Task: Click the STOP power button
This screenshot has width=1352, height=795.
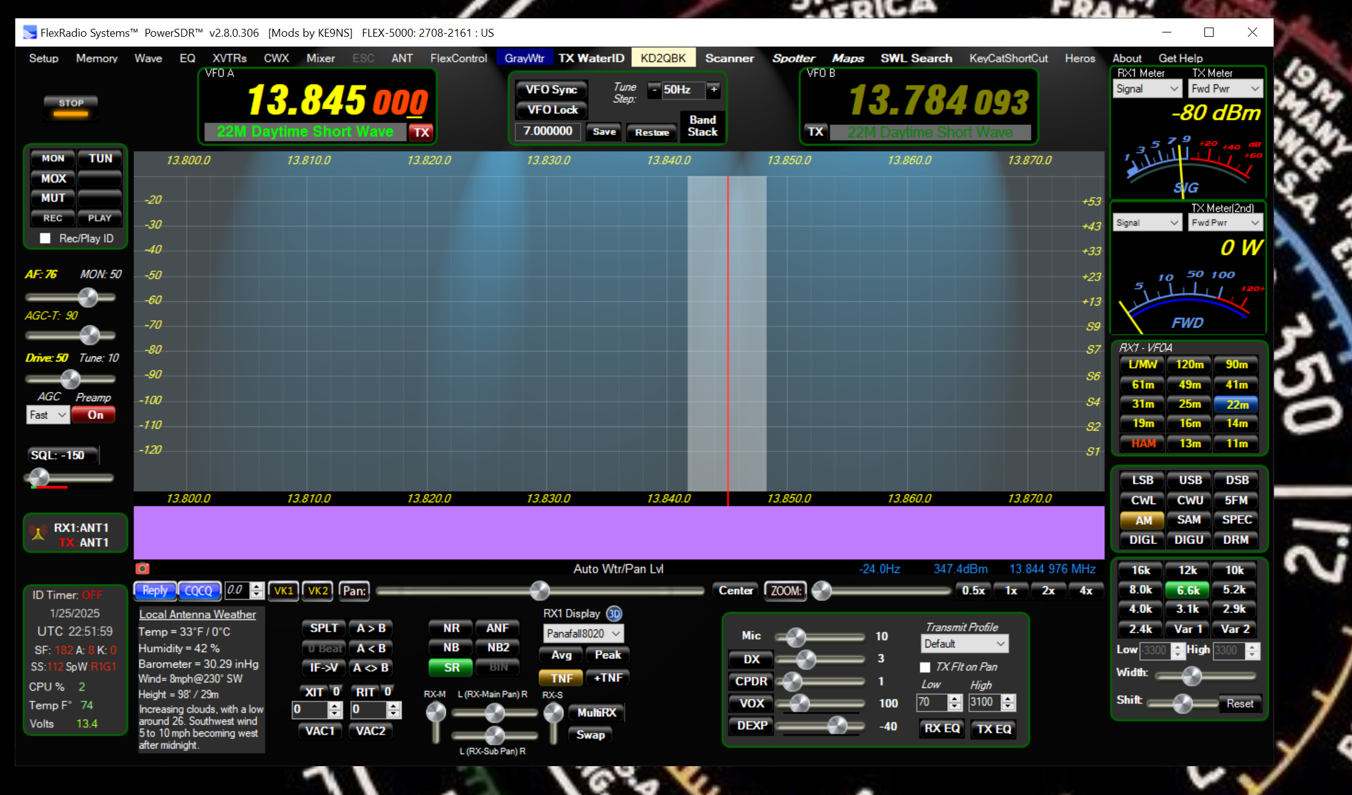Action: click(71, 107)
